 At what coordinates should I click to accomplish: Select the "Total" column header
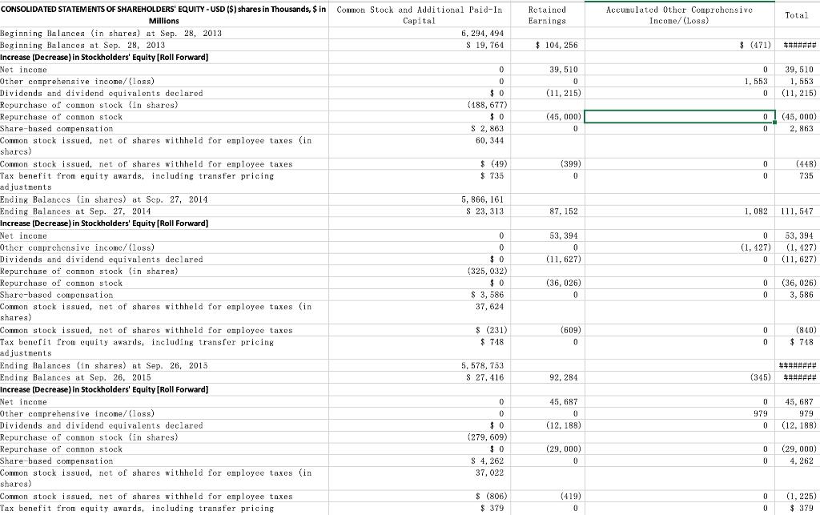[x=796, y=15]
